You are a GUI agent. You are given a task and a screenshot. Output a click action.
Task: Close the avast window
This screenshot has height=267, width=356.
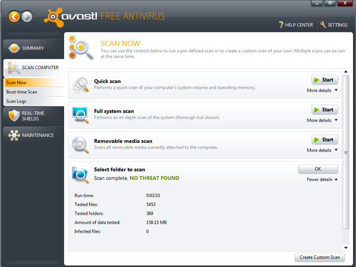click(345, 3)
